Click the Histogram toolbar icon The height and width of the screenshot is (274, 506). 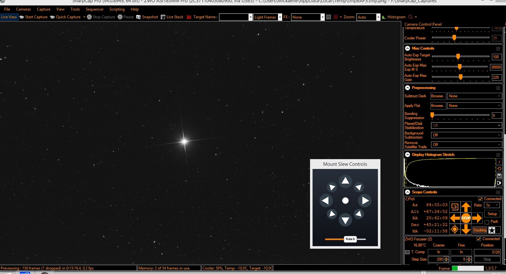(394, 17)
